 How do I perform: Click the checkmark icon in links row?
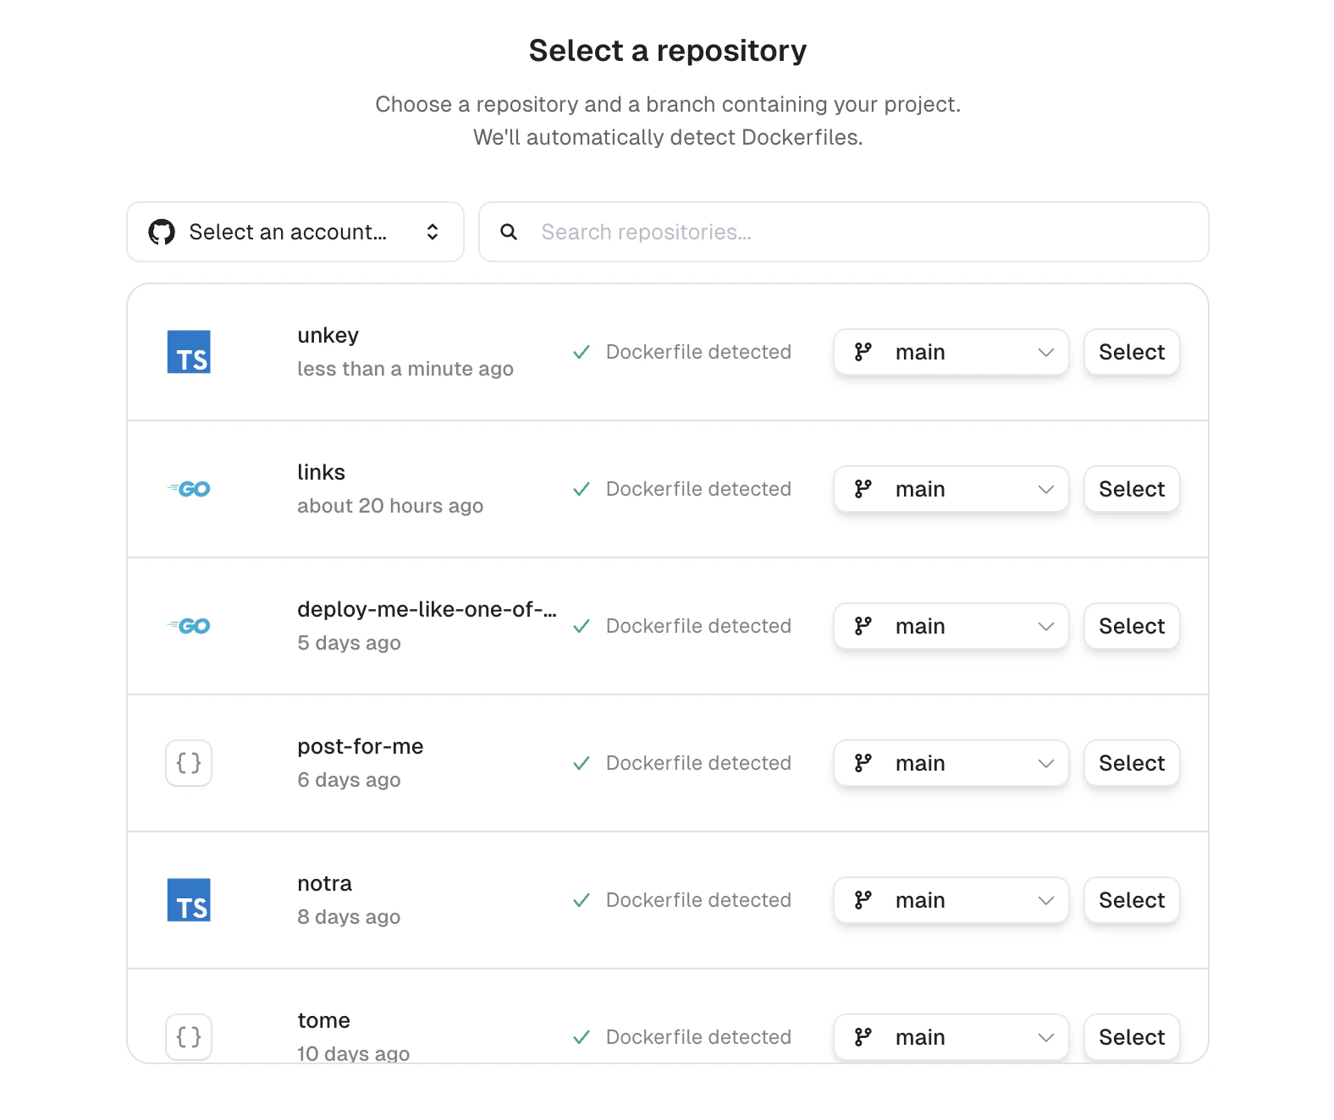[582, 489]
